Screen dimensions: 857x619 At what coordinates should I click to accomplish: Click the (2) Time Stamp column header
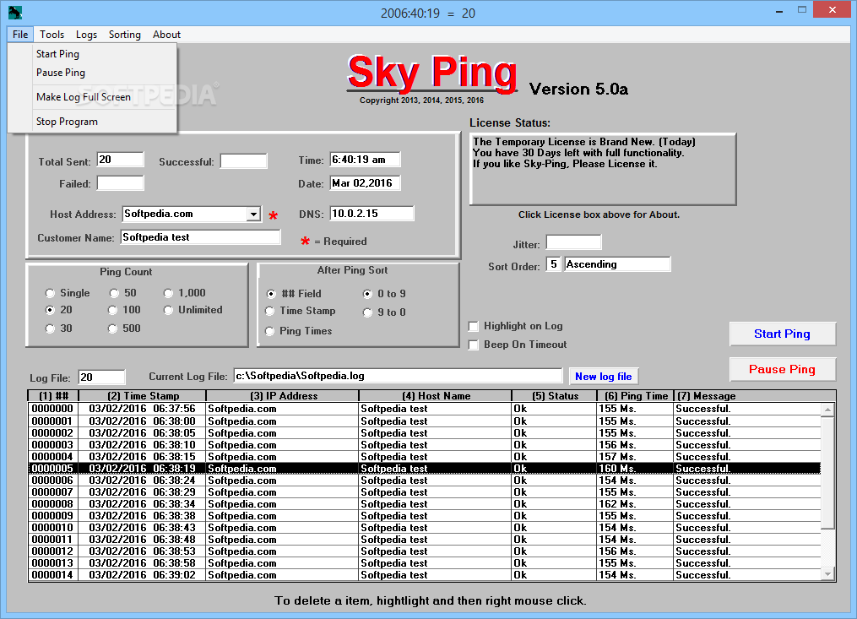click(143, 396)
